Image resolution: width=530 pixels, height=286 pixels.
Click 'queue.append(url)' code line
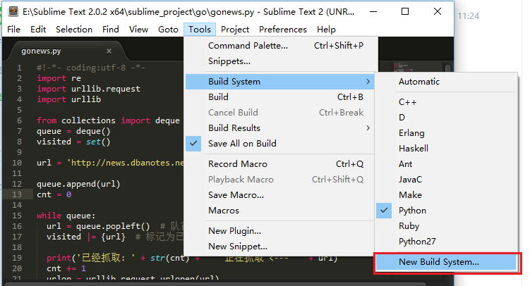click(x=78, y=184)
